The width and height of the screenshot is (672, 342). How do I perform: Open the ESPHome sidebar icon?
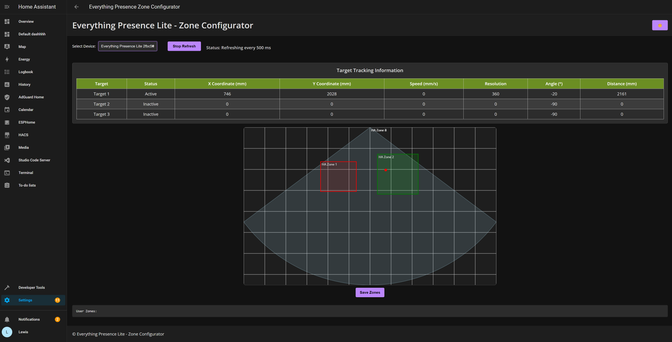click(x=7, y=122)
